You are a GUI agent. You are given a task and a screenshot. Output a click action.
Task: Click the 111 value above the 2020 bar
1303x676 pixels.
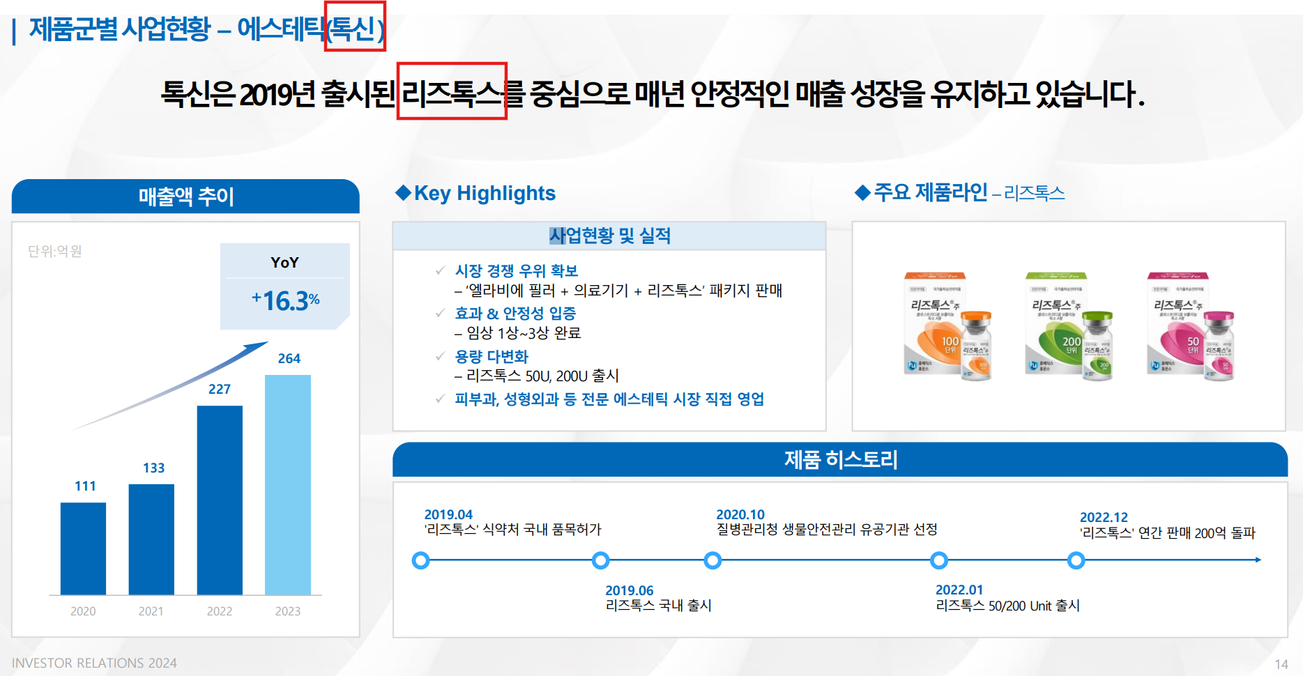click(85, 486)
